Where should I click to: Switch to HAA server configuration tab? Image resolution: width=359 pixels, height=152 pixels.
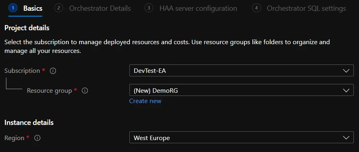(198, 8)
